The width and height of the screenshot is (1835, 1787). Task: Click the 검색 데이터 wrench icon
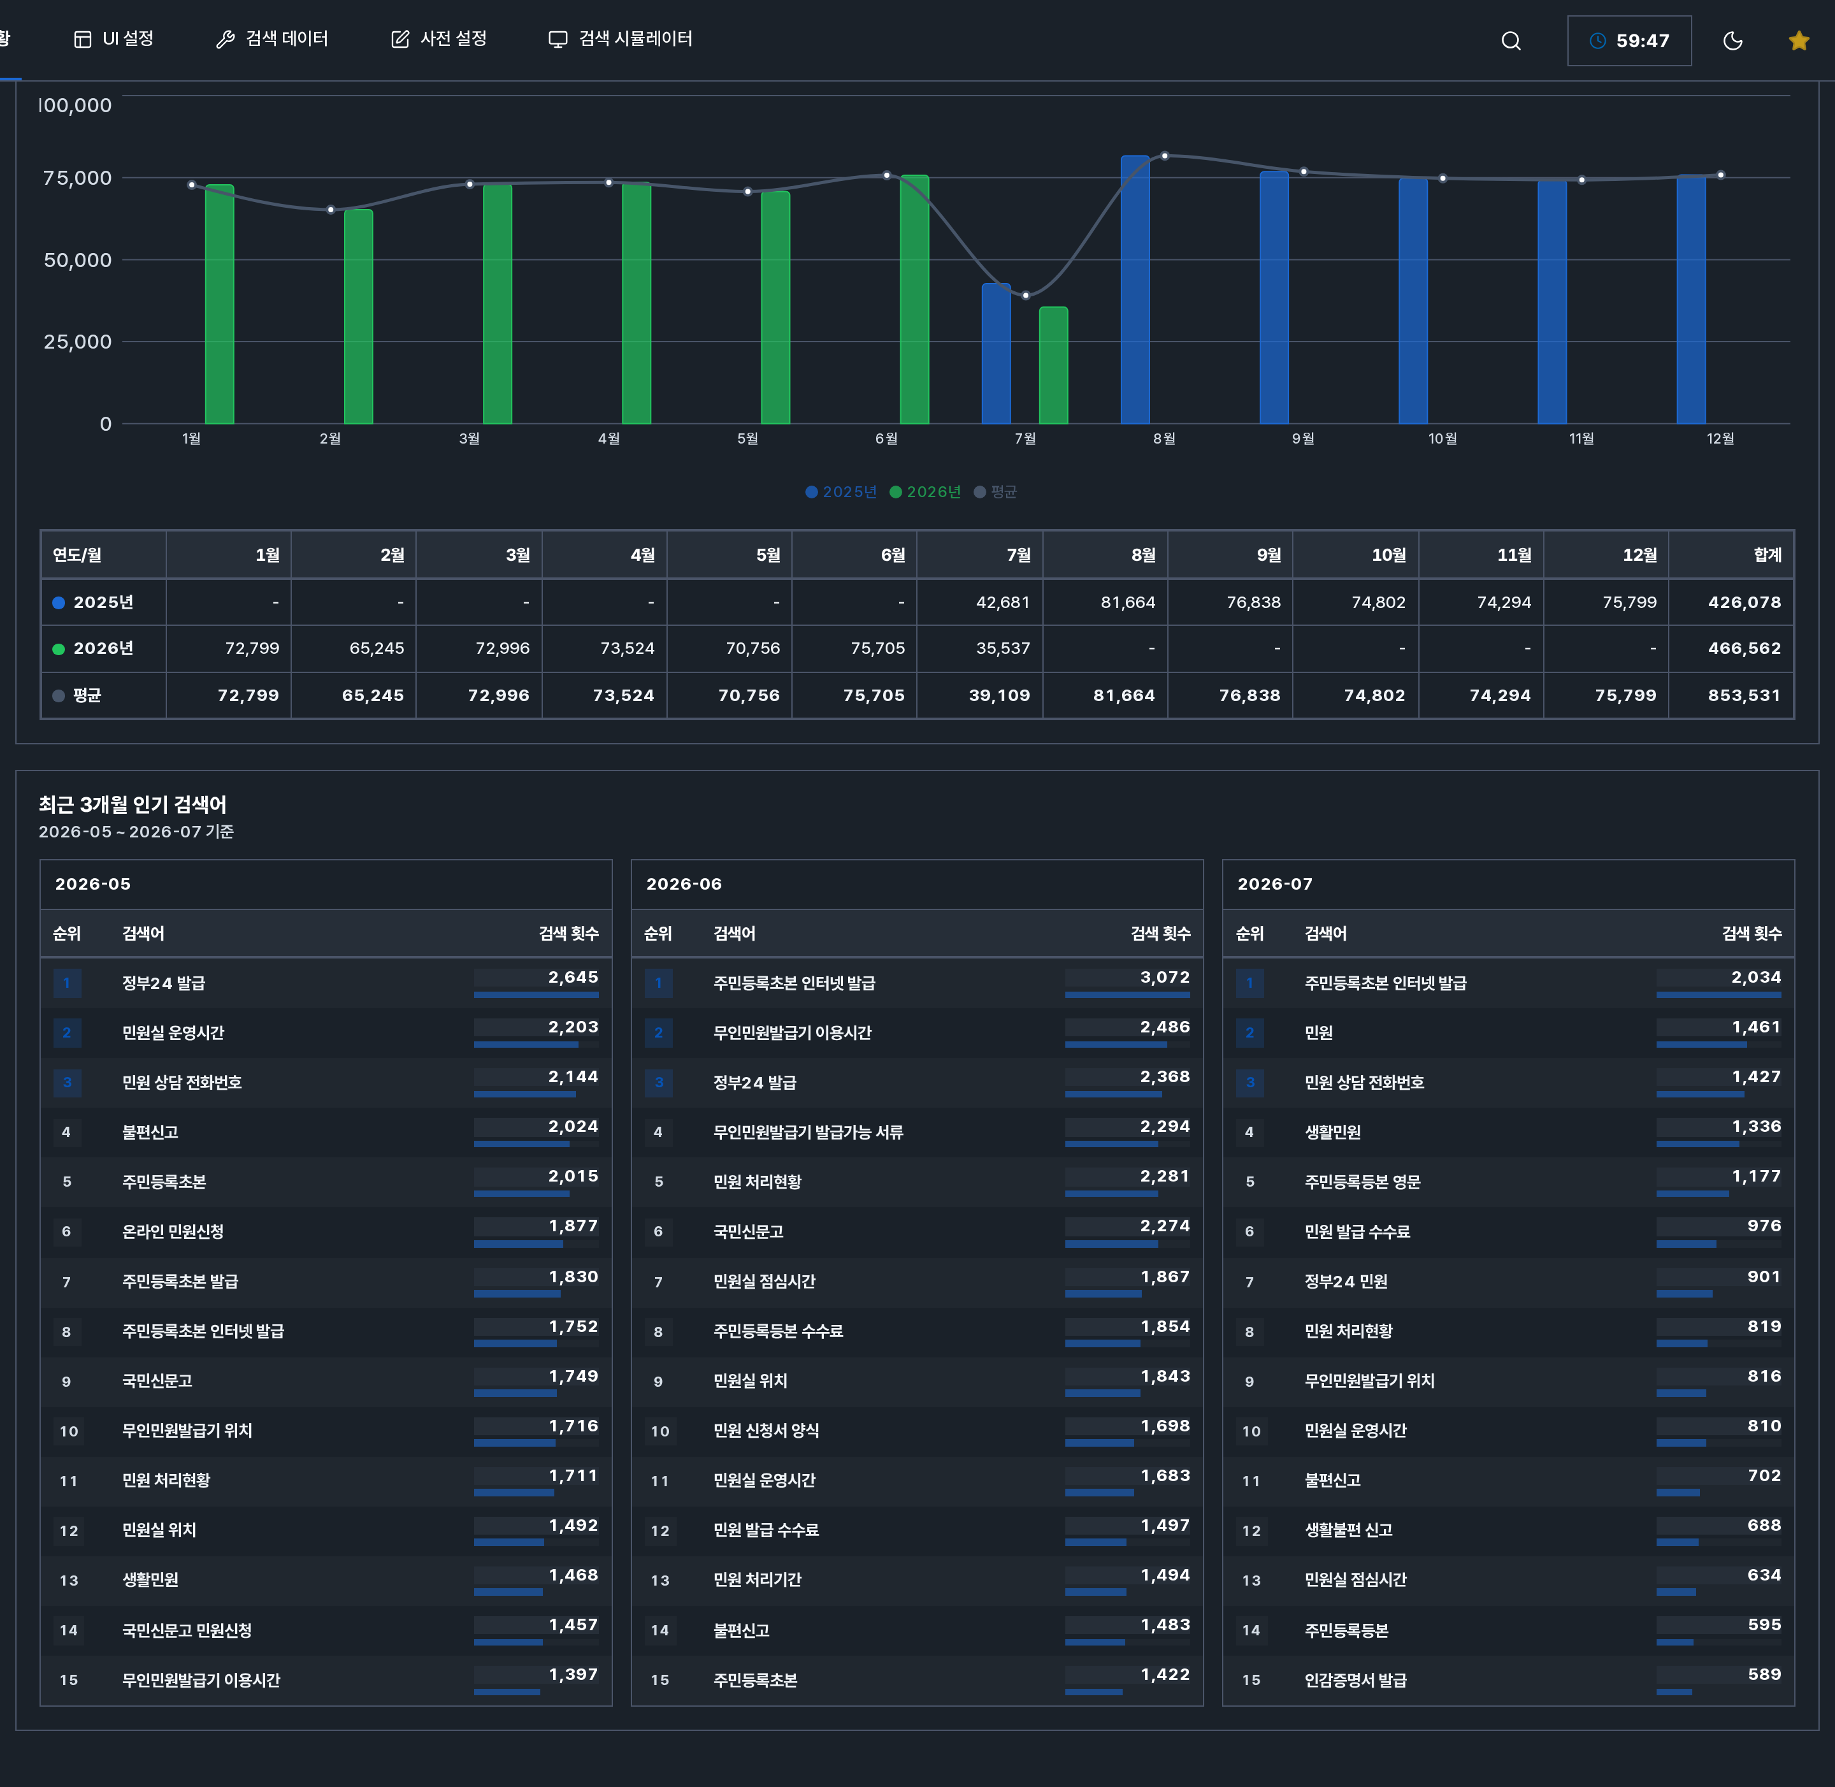(225, 38)
